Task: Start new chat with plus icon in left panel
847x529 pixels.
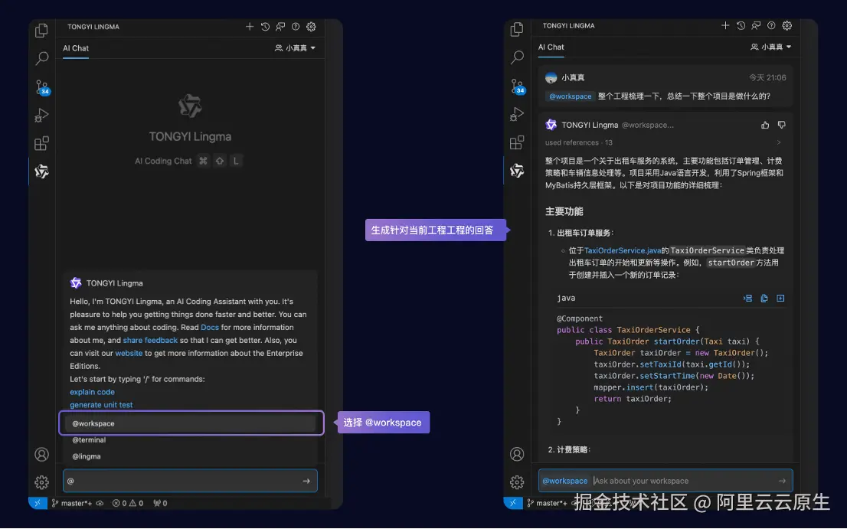Action: 250,27
